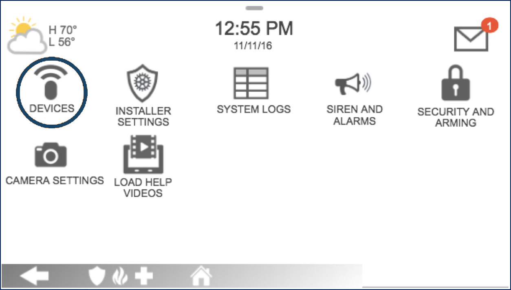The width and height of the screenshot is (511, 290).
Task: Pull down the top tray handle
Action: coord(255,8)
